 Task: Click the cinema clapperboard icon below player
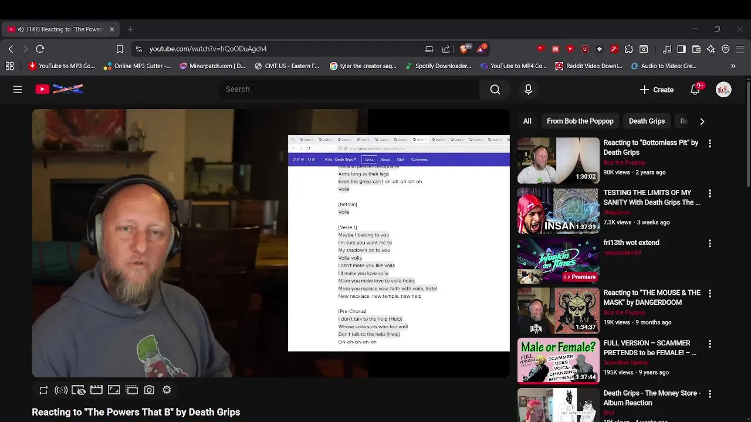coord(96,390)
